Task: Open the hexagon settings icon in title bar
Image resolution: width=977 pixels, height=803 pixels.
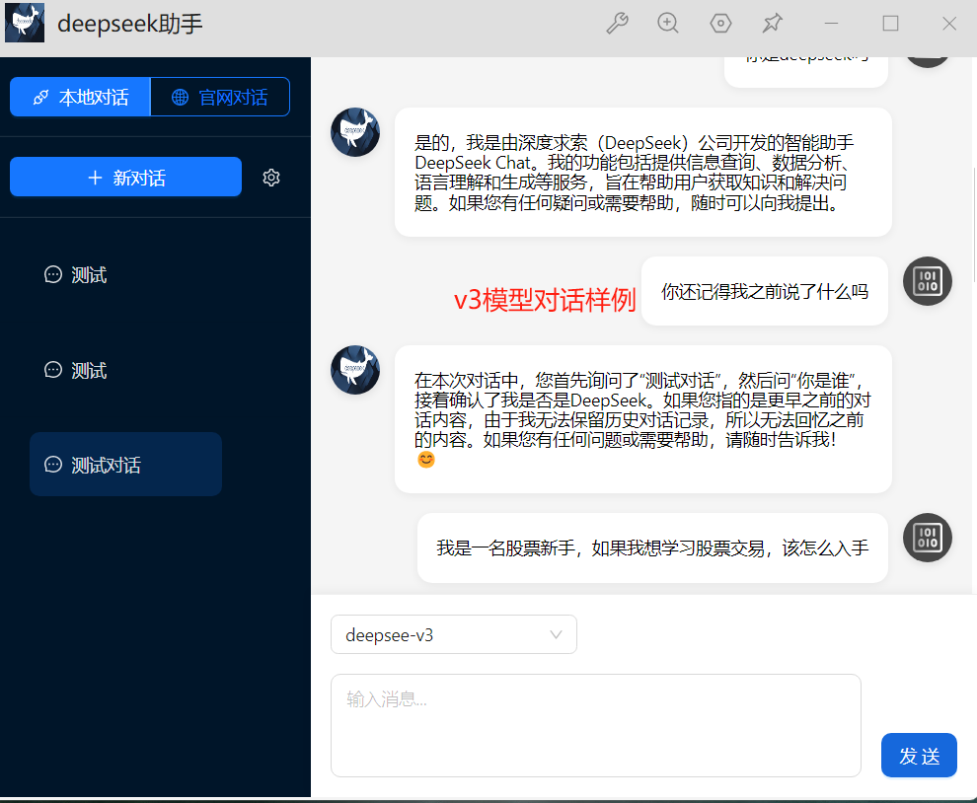Action: point(720,24)
